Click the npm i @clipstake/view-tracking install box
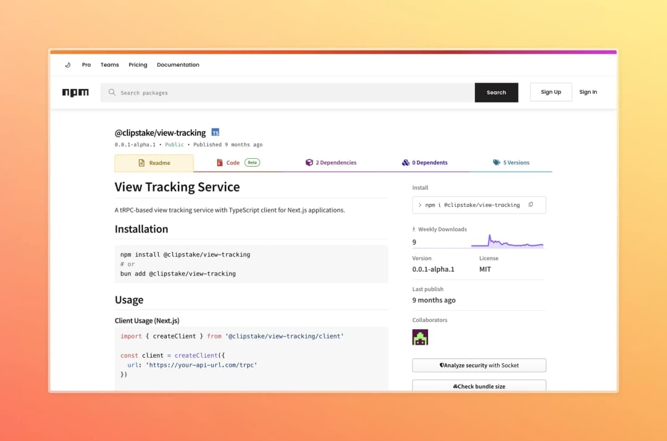 (479, 205)
